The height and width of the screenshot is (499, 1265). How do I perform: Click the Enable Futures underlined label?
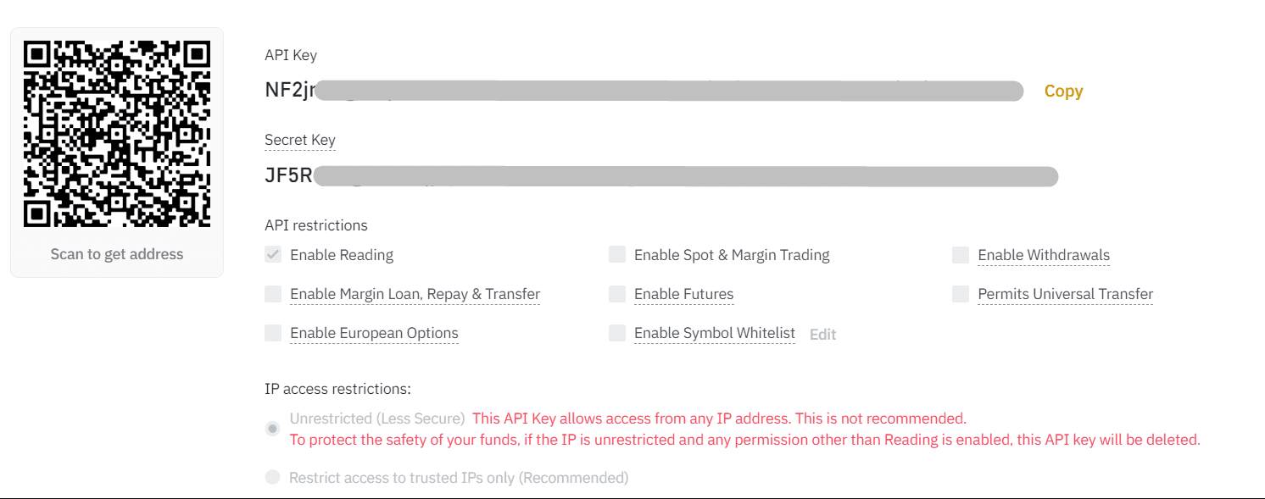tap(683, 294)
